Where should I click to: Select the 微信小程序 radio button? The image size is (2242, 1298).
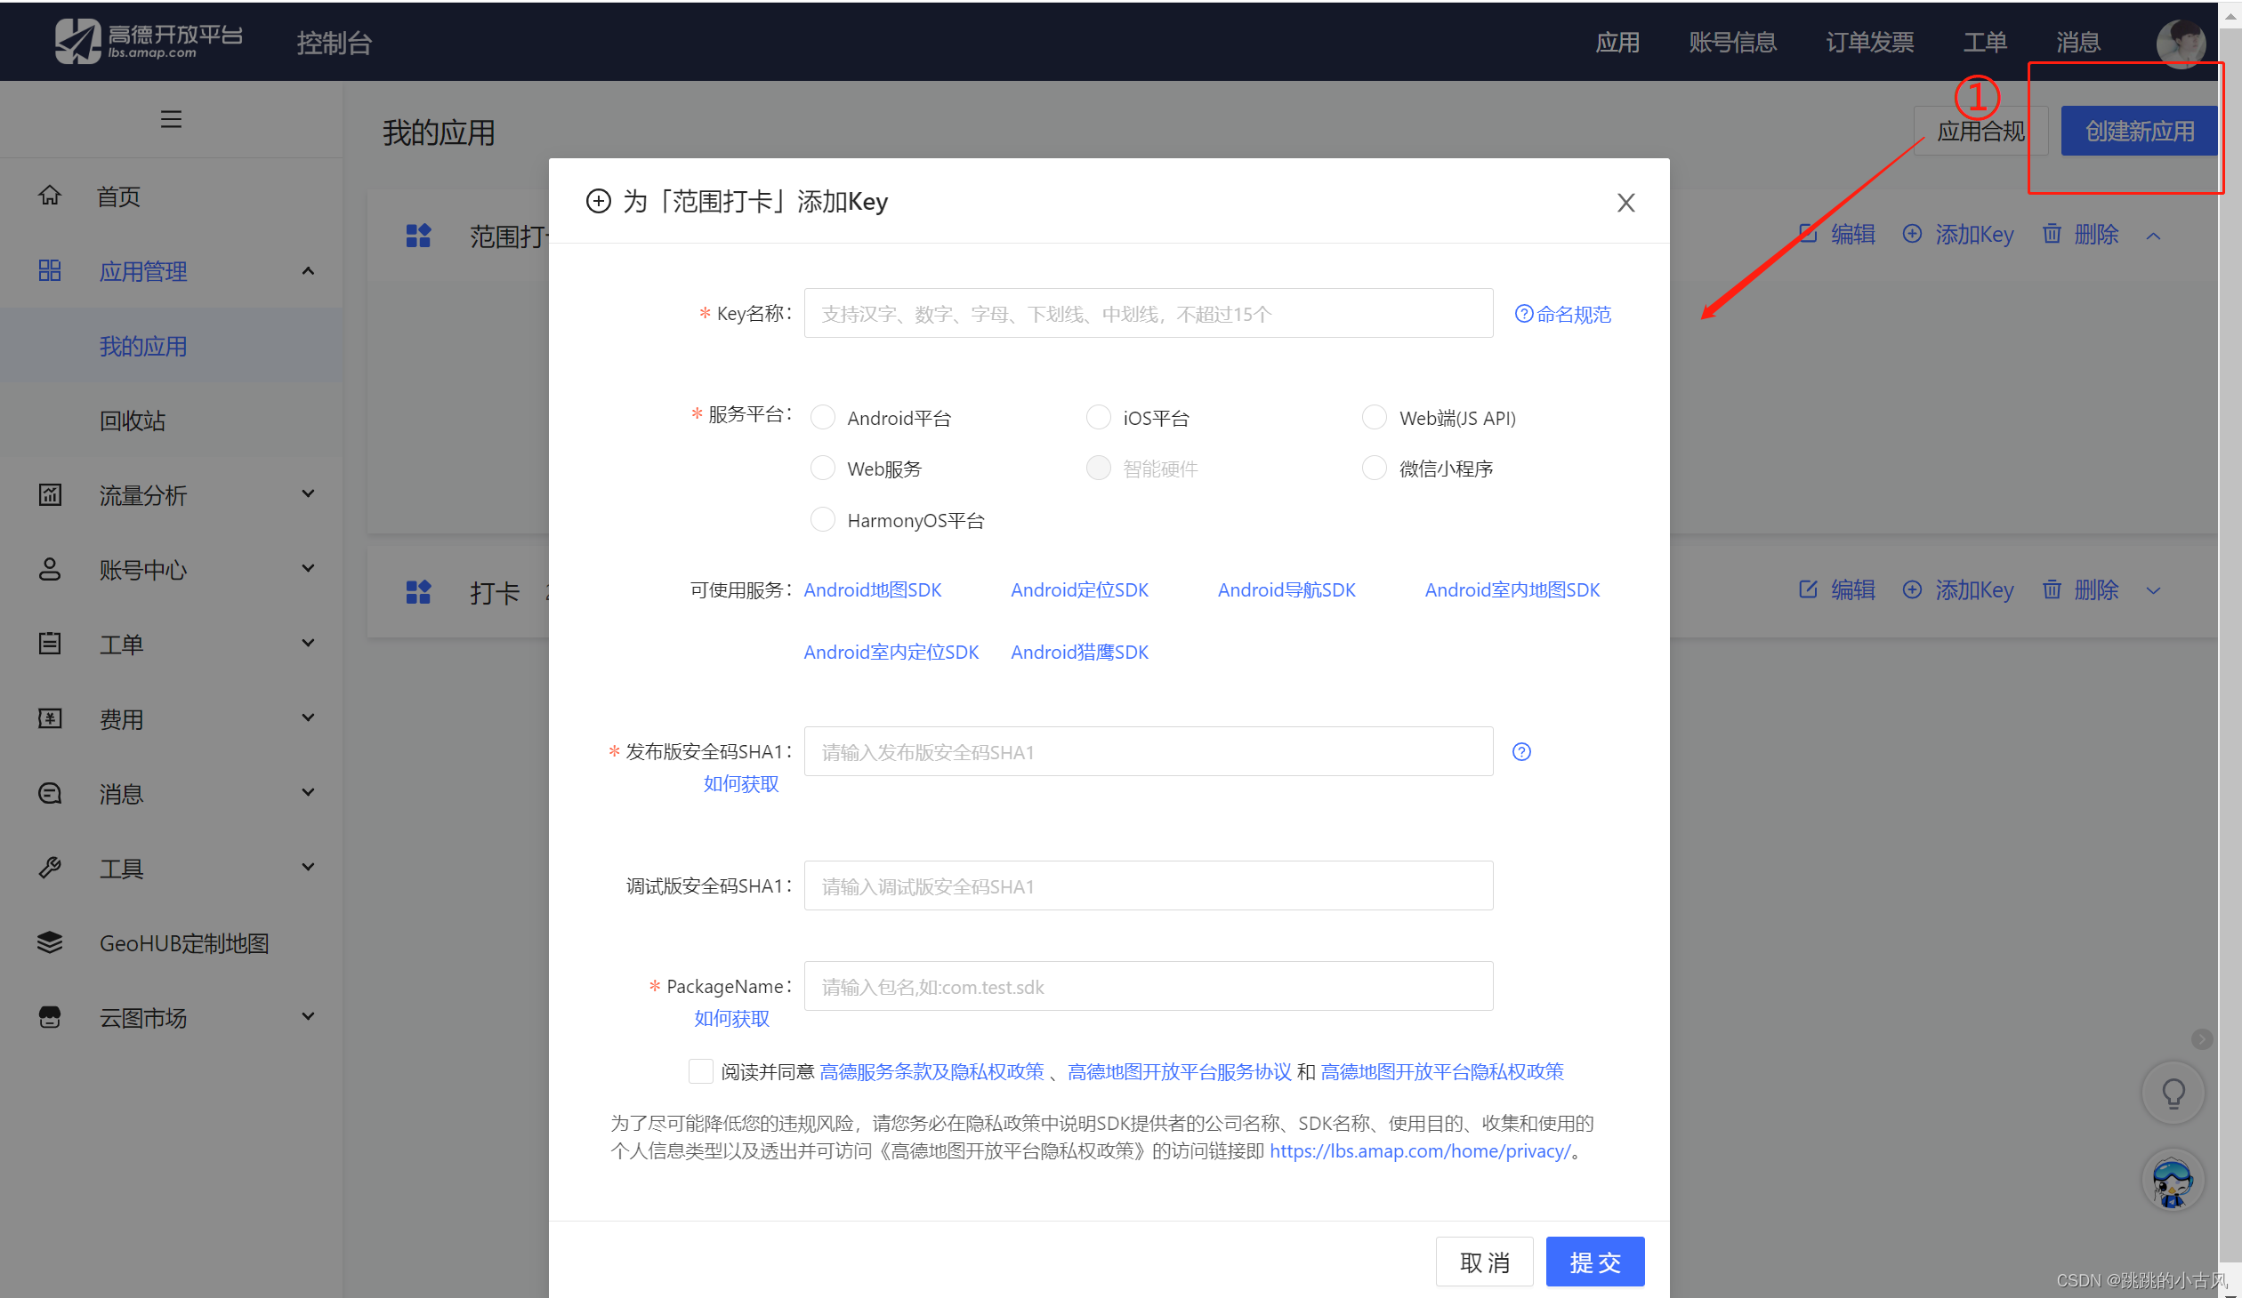[x=1375, y=469]
